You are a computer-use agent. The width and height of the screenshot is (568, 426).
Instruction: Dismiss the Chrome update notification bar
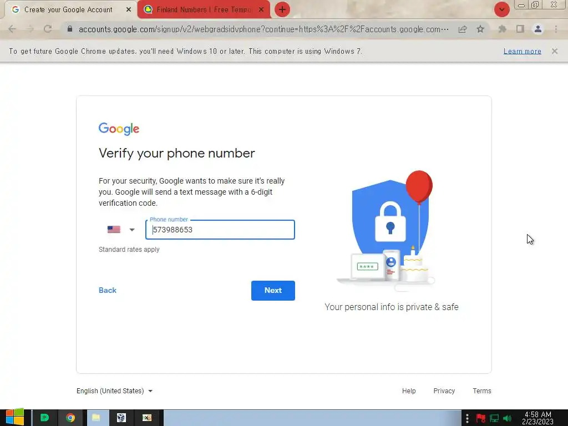pos(555,51)
